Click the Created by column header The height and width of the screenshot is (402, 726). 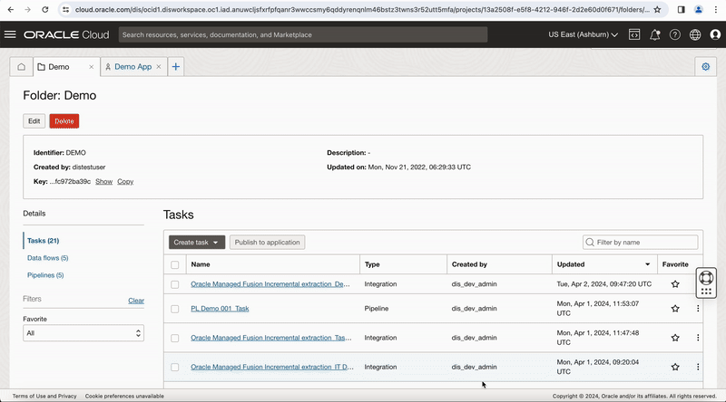point(469,264)
